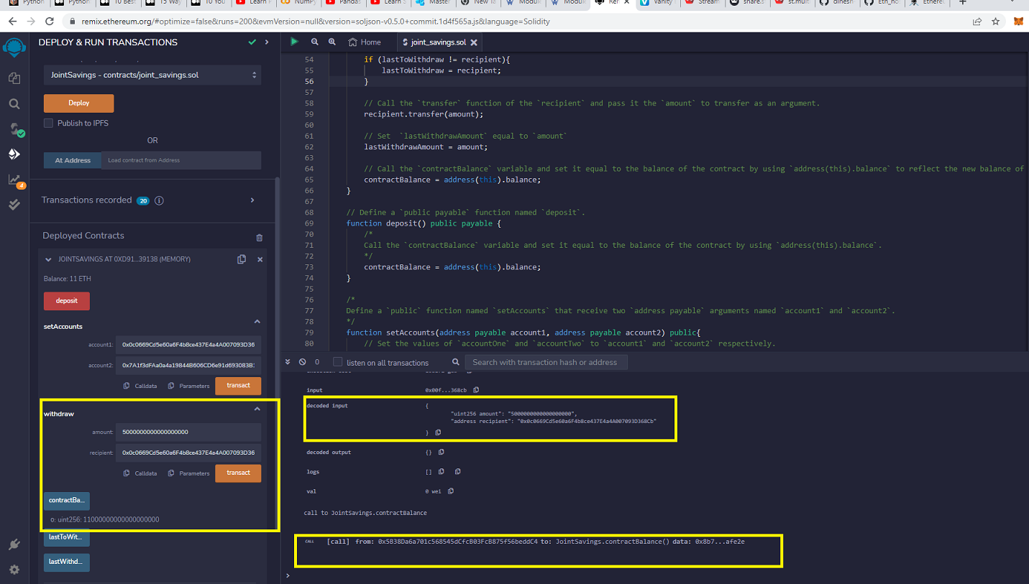1029x584 pixels.
Task: Copy JOINTSAVINGS deployed contract address
Action: click(242, 259)
